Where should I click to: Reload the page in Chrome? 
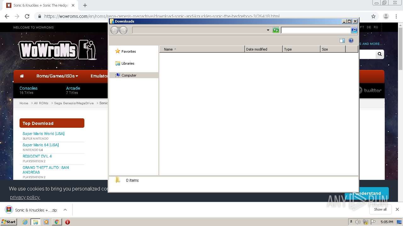27,16
